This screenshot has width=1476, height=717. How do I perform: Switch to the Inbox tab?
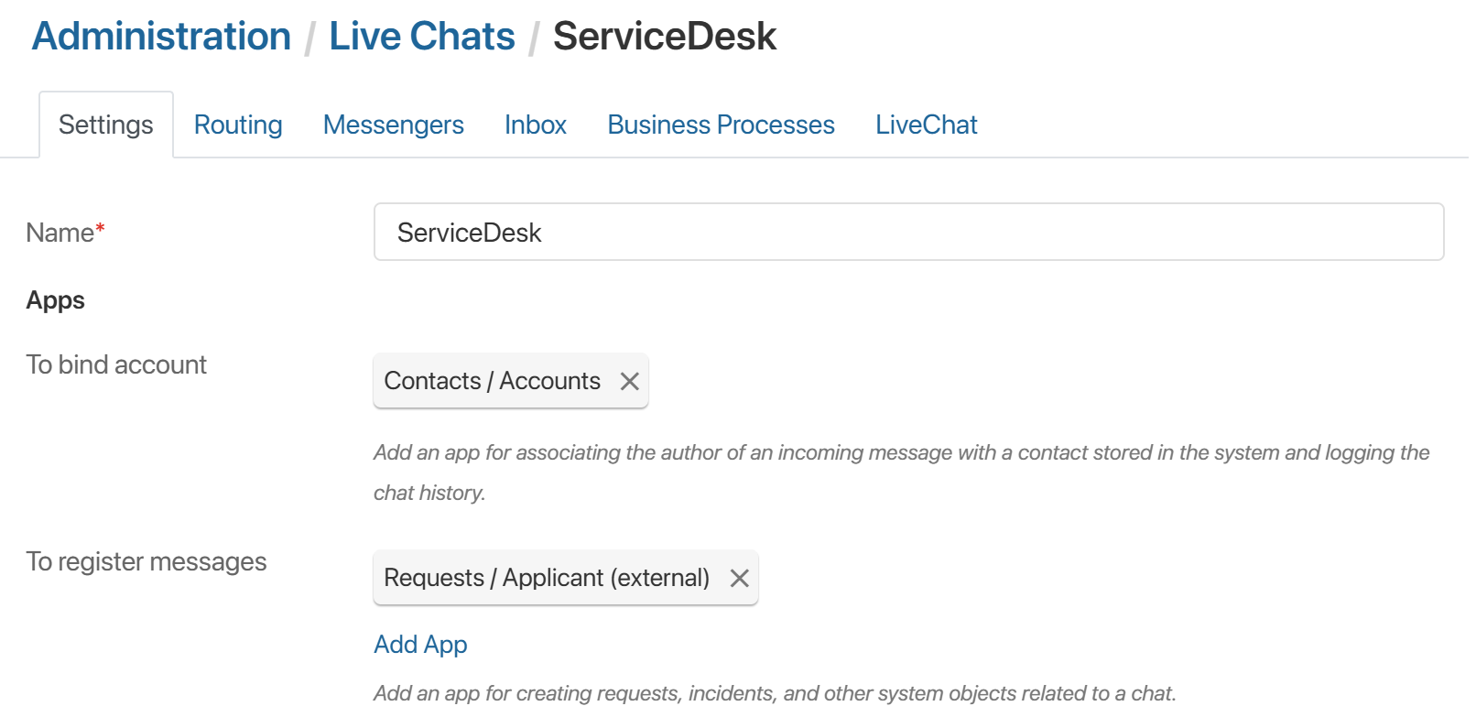[x=536, y=125]
